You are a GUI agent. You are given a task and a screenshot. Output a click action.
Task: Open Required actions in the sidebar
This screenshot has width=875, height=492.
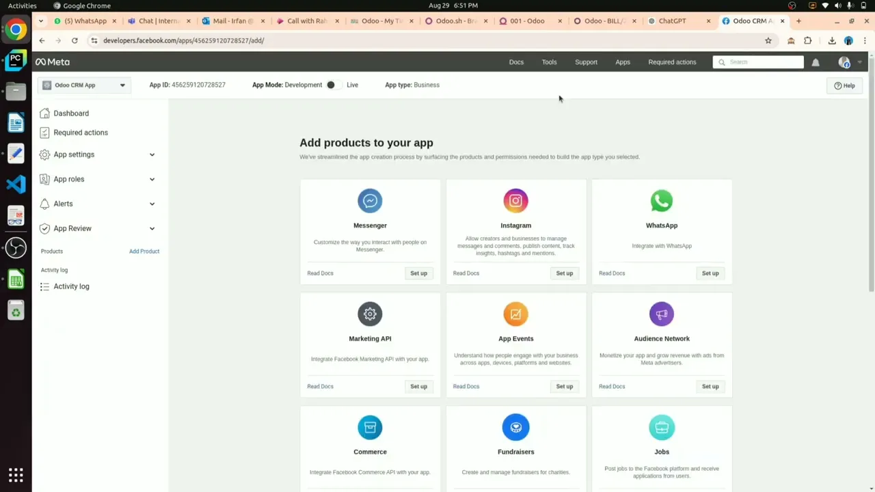pos(81,133)
